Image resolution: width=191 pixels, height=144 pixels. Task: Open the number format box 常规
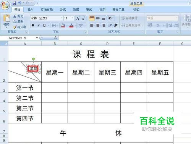(162, 18)
